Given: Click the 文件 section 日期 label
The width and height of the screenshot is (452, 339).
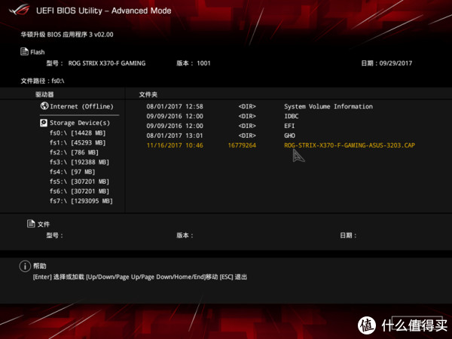Looking at the screenshot, I should tap(348, 236).
